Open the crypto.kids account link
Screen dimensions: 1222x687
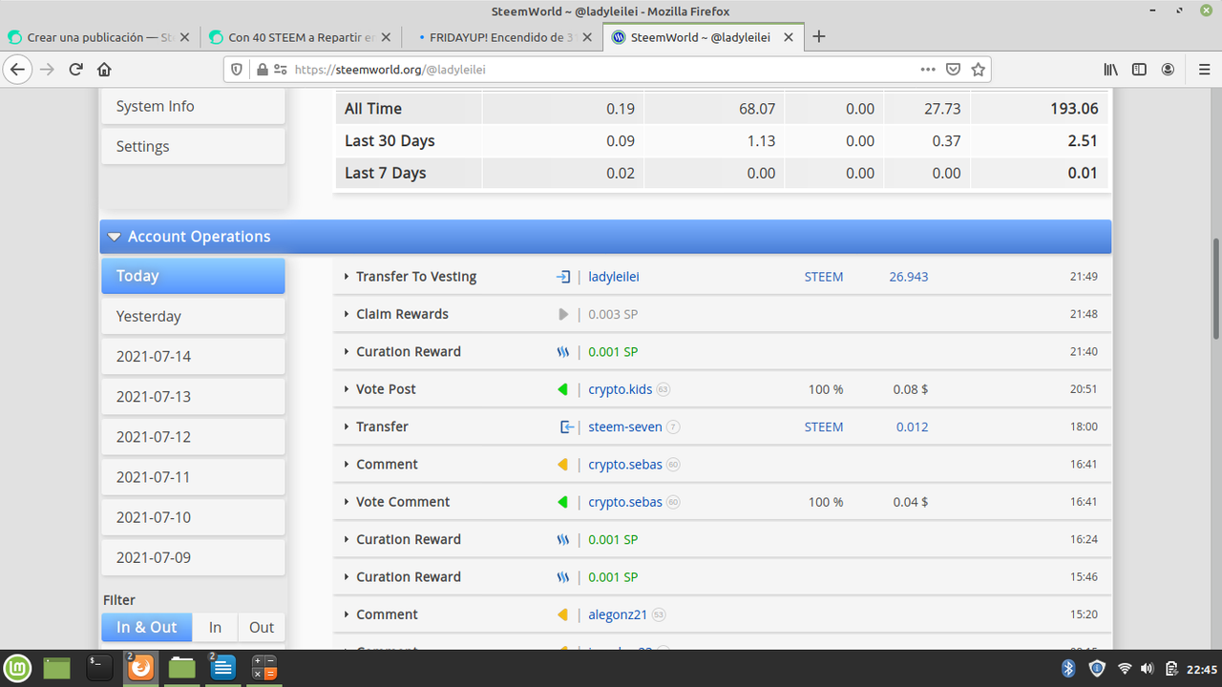(621, 389)
